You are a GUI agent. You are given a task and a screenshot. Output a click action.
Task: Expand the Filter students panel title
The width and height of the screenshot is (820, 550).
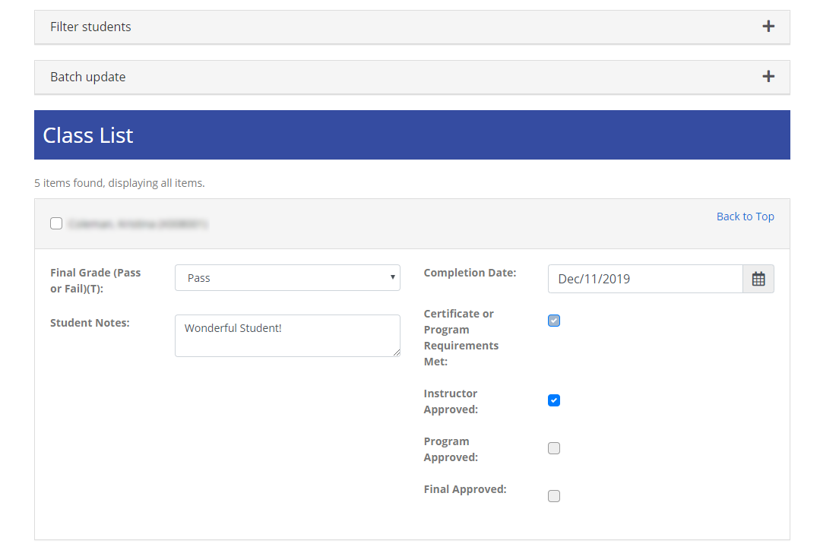click(90, 27)
